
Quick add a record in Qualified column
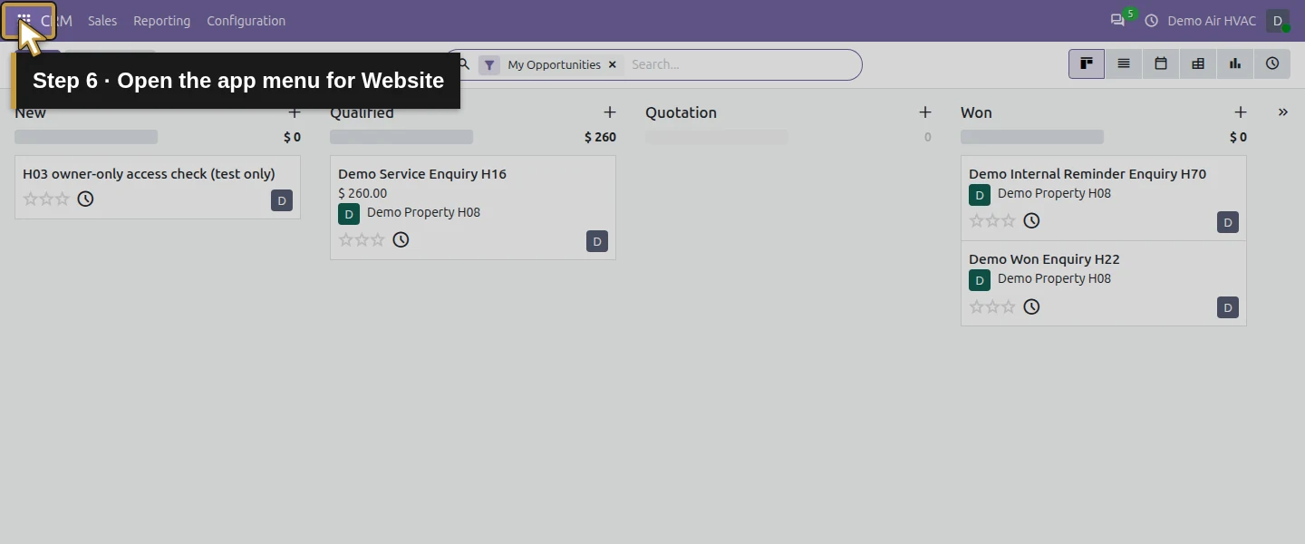610,112
